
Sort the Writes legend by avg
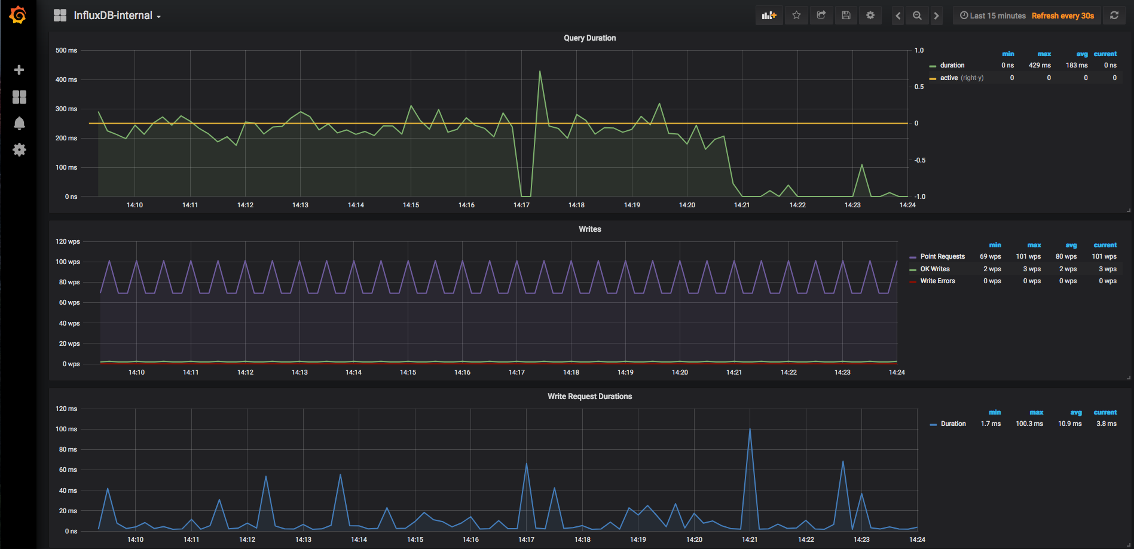point(1071,245)
